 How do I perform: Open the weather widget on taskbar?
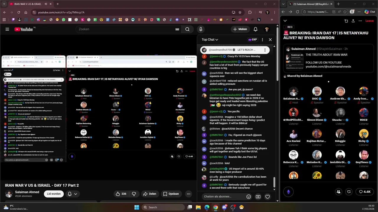click(x=16, y=207)
